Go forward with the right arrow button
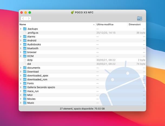The width and height of the screenshot is (165, 126). [29, 18]
